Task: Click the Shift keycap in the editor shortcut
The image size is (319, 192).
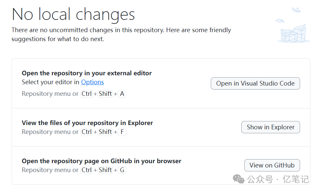Action: click(105, 94)
